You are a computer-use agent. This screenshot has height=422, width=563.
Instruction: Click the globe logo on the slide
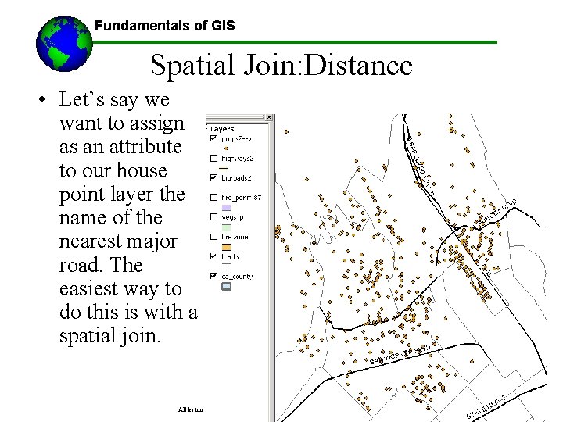click(64, 44)
